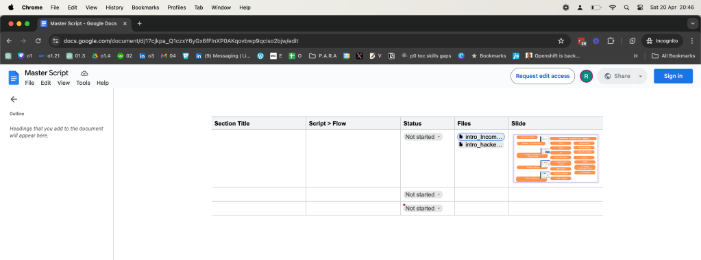Open the second row Not started status dropdown

(423, 194)
